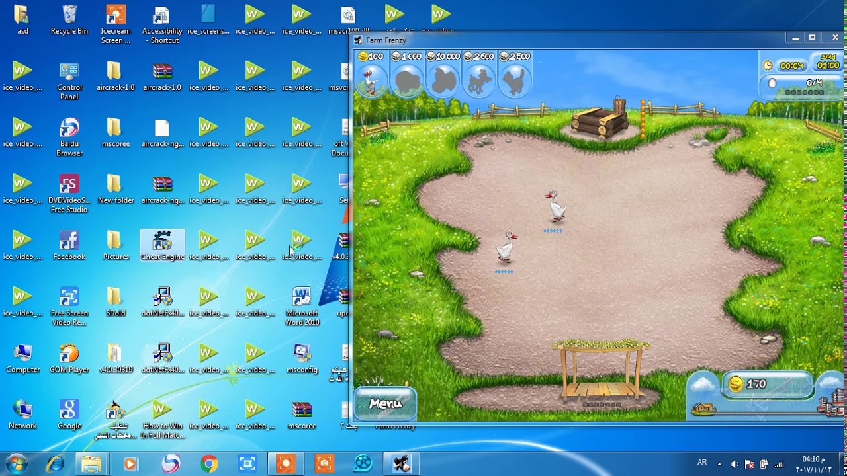Launch Internet Explorer from the taskbar
847x476 pixels.
55,463
